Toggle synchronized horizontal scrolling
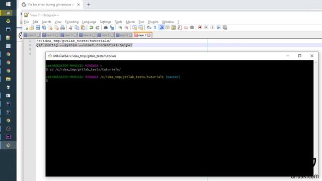The height and width of the screenshot is (181, 322). click(x=141, y=28)
